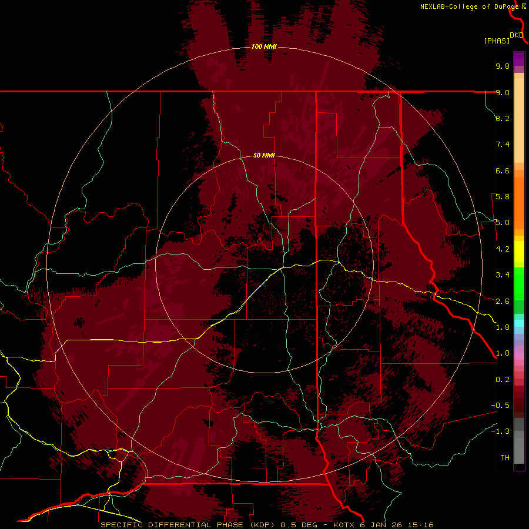Viewport: 529px width, 529px height.
Task: Click the 6.6 value on the color scale
Action: click(x=503, y=170)
